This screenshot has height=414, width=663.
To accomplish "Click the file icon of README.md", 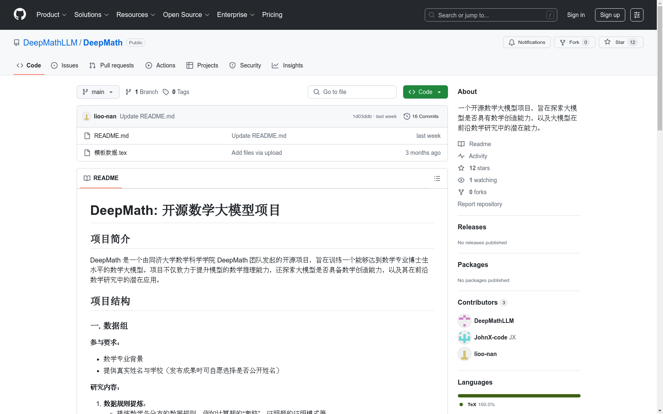I will pyautogui.click(x=87, y=136).
